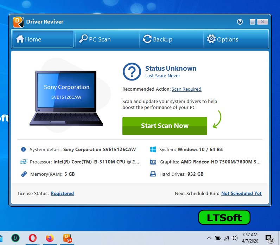280x245 pixels.
Task: Open Opera from the taskbar
Action: coord(32,238)
